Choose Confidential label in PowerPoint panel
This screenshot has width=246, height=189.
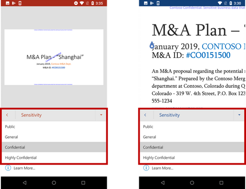(x=54, y=147)
